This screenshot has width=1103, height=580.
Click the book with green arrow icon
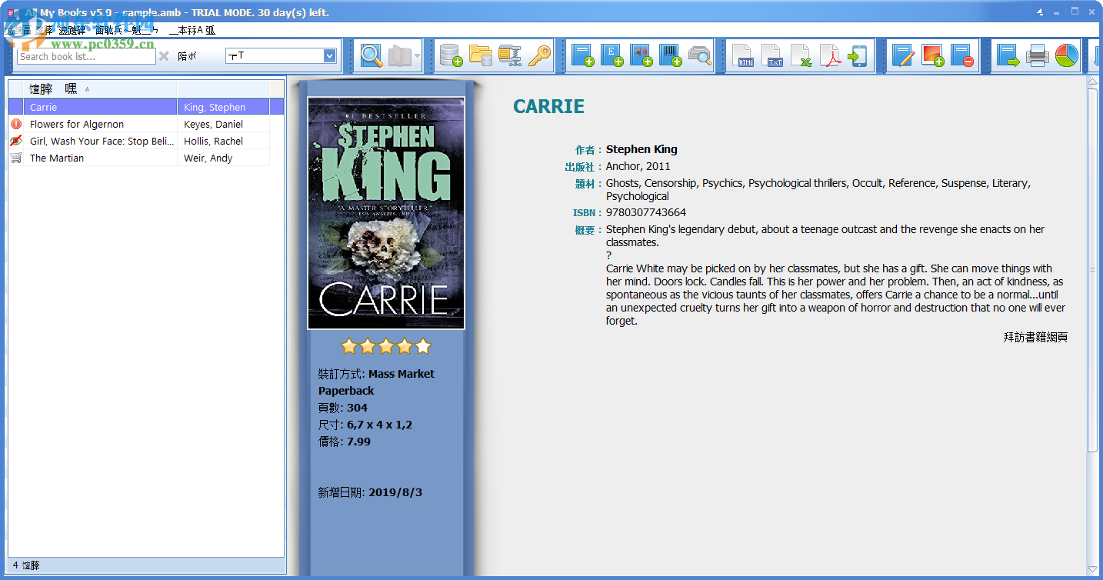pos(1008,55)
